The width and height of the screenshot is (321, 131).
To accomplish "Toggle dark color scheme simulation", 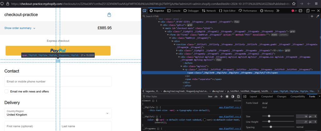I will [x=233, y=97].
